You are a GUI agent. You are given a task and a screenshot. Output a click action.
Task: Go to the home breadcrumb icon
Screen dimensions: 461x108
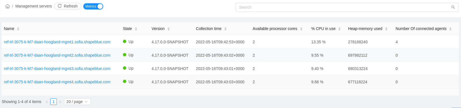point(8,6)
